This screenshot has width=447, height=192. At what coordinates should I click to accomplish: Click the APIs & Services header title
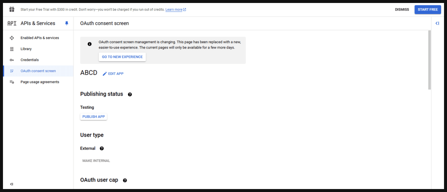pyautogui.click(x=38, y=23)
